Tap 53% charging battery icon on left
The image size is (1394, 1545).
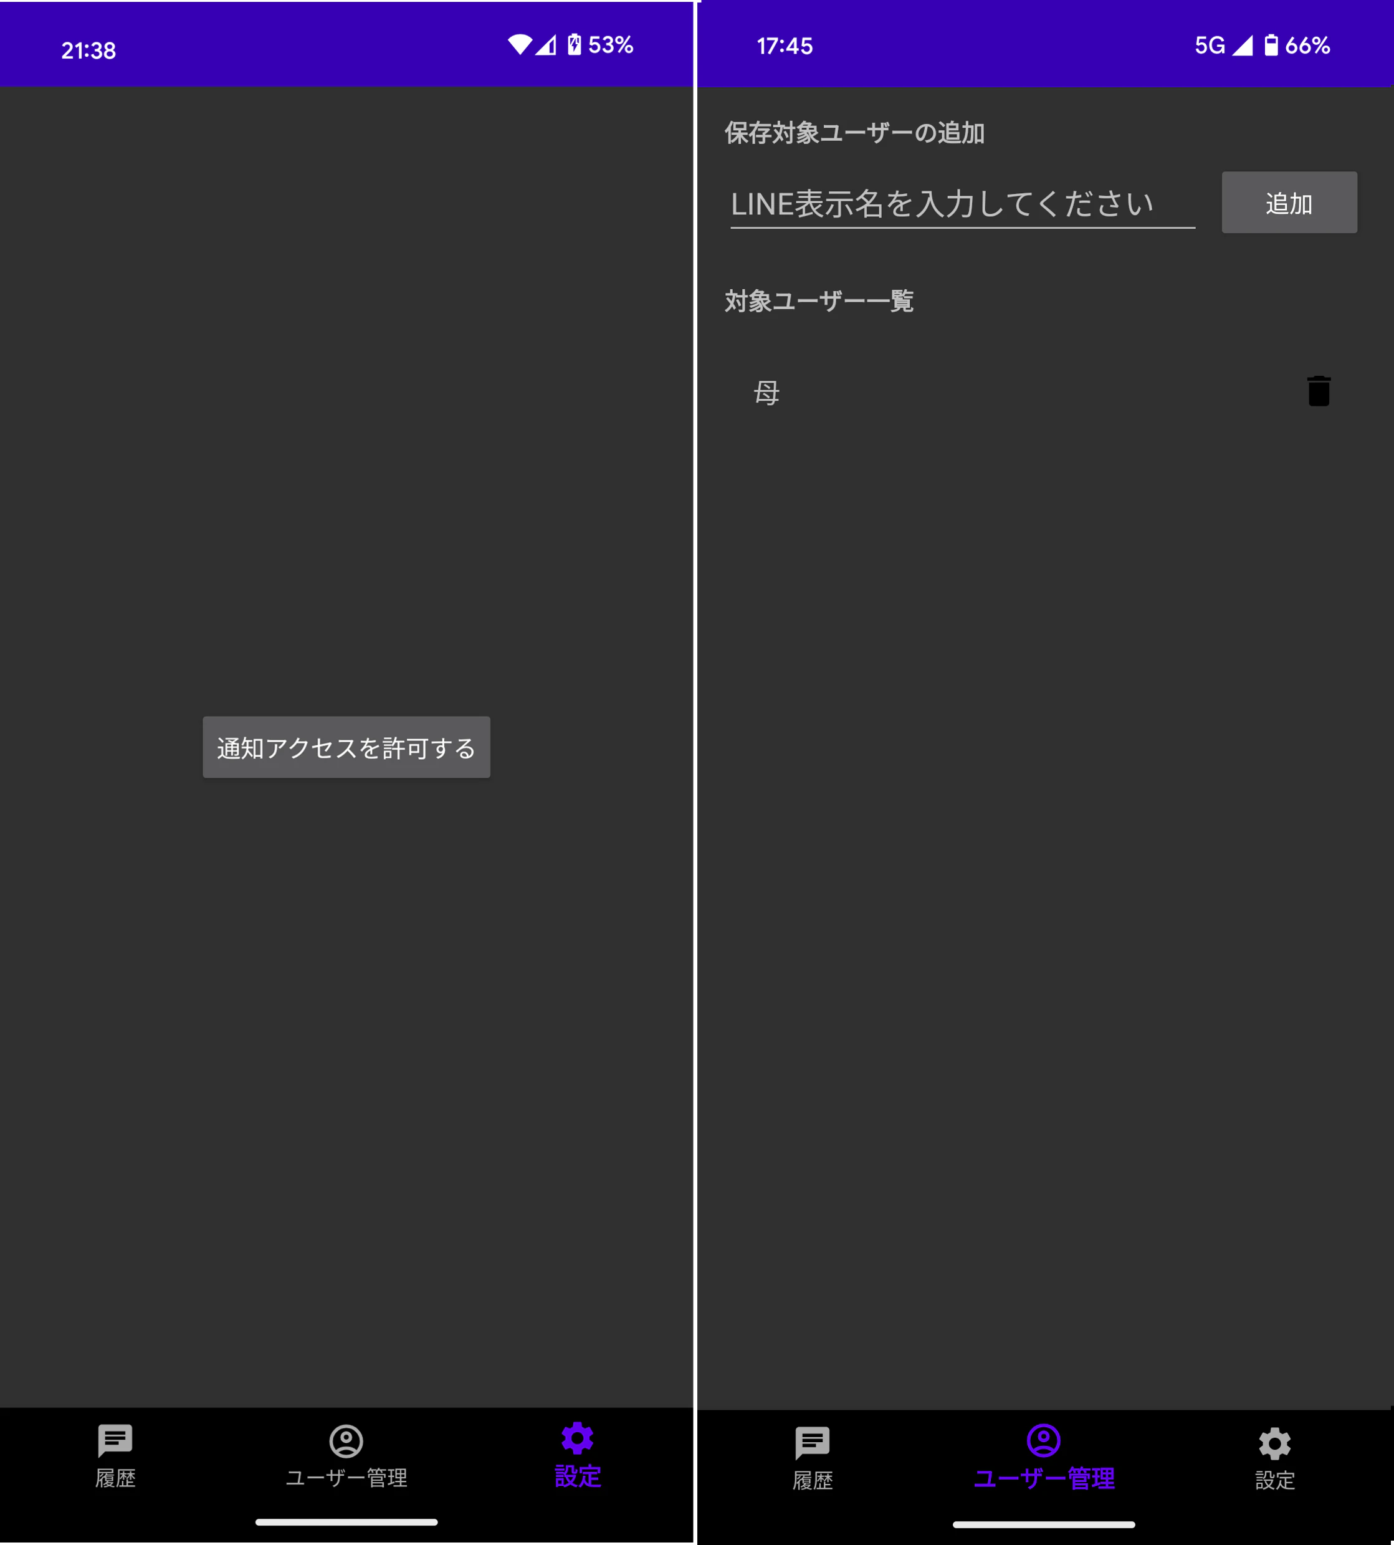[x=574, y=44]
